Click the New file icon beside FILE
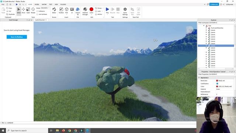 7,4
